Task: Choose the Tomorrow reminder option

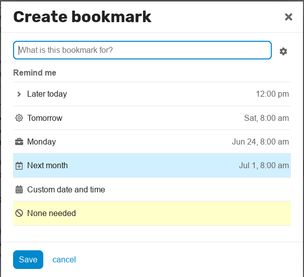Action: [152, 118]
